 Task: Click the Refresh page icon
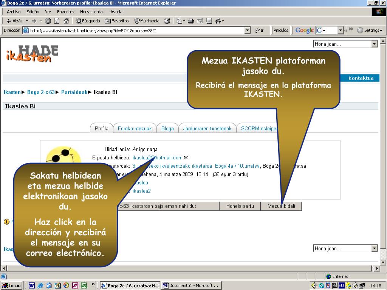(x=57, y=21)
